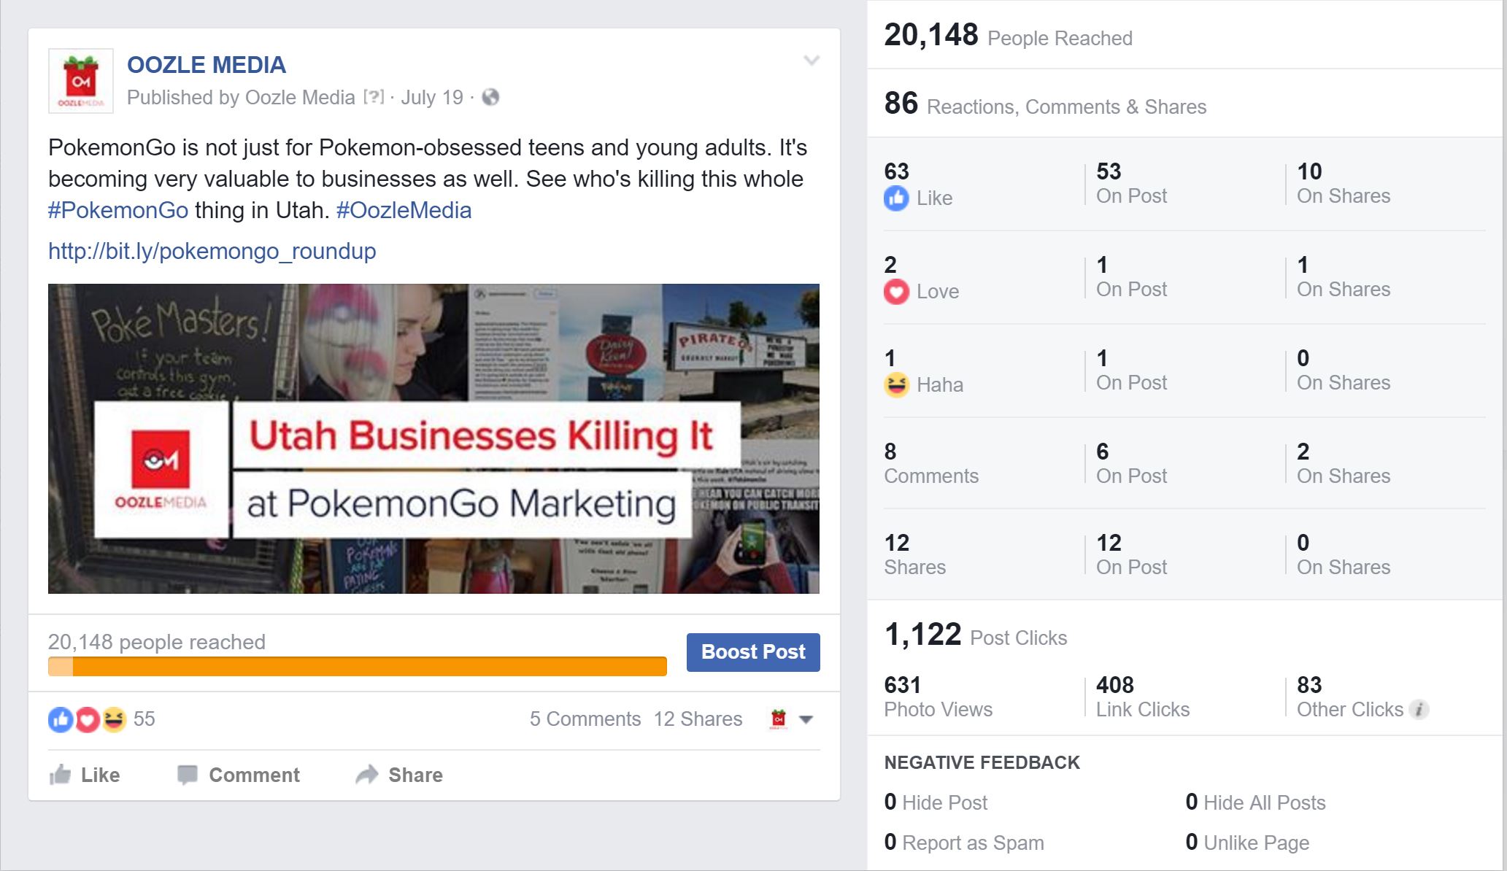The width and height of the screenshot is (1507, 871).
Task: Click the Other Clicks info icon
Action: [1419, 709]
